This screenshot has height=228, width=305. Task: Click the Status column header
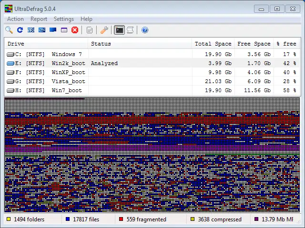(x=140, y=44)
